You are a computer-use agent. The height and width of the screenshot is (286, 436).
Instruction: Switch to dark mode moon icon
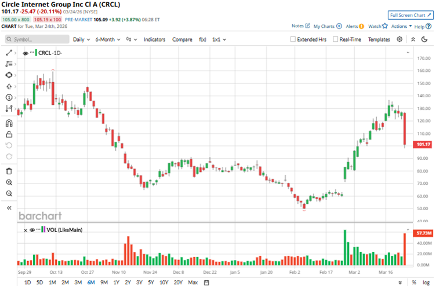424,39
